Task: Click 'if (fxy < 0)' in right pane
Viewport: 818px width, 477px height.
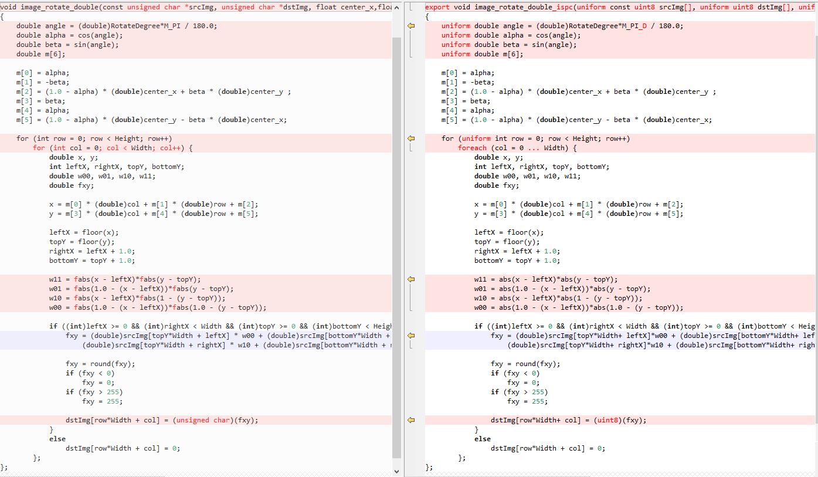Action: pos(515,373)
